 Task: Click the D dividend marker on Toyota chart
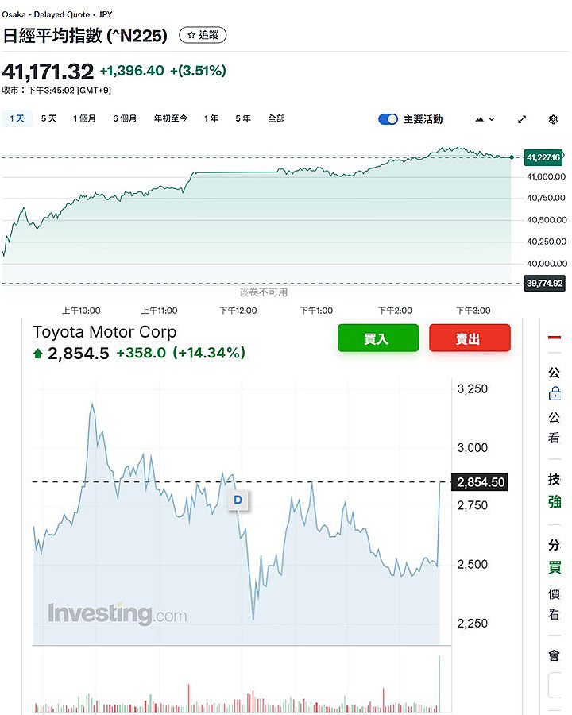pos(238,500)
